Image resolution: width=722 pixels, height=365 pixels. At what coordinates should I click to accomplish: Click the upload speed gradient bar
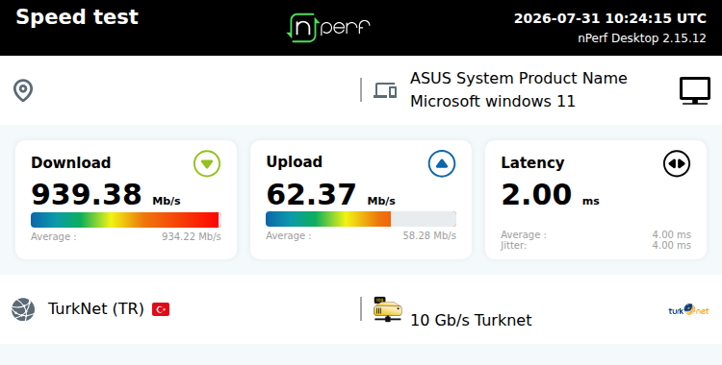(x=361, y=219)
